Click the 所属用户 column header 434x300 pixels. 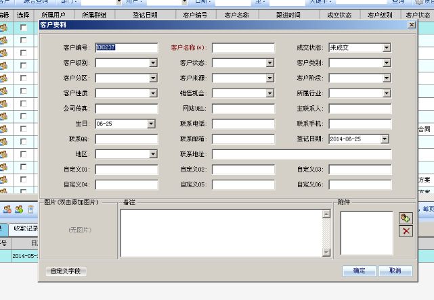(x=53, y=15)
